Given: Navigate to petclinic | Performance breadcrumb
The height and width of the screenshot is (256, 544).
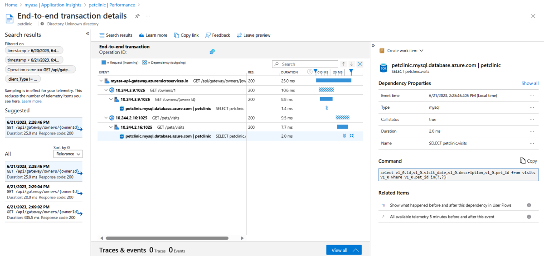Looking at the screenshot, I should pos(112,5).
